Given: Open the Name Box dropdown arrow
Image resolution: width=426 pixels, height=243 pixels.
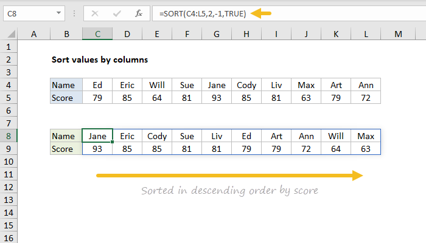Looking at the screenshot, I should point(58,13).
